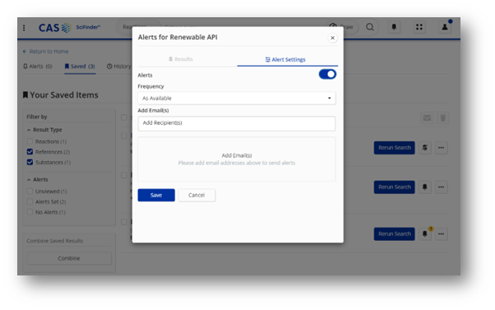Check the Alerts Set (2) filter
Image resolution: width=495 pixels, height=310 pixels.
(30, 201)
